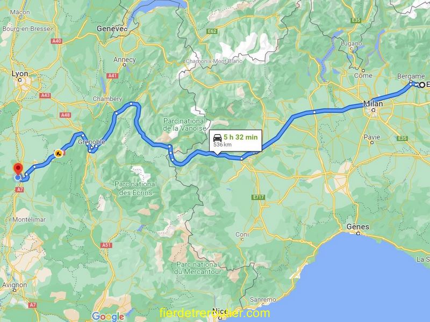This screenshot has height=322, width=430.
Task: Click the A40 highway shield
Action: pyautogui.click(x=56, y=41)
